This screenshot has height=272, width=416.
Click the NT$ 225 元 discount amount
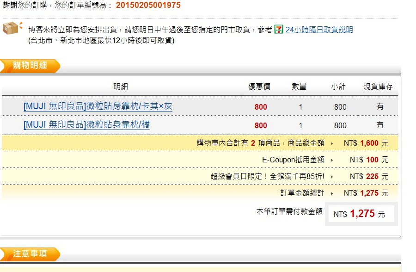pos(369,176)
